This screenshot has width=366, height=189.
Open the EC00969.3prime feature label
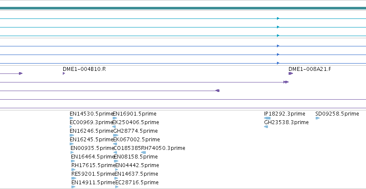(91, 122)
